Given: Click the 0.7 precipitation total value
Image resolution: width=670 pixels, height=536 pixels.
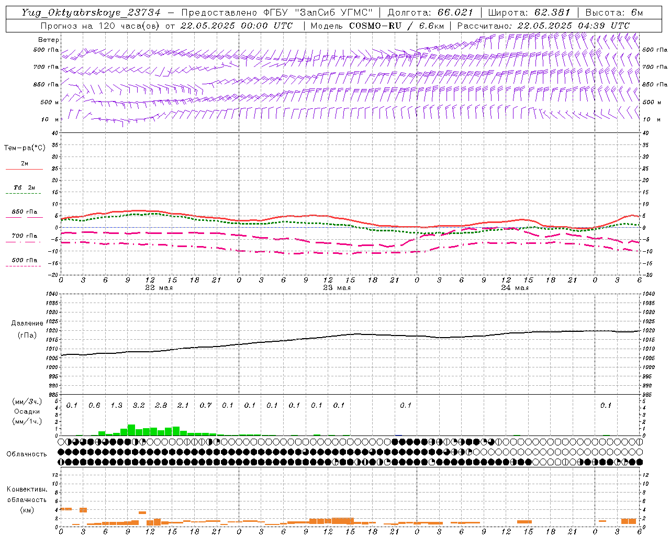Looking at the screenshot, I should tap(205, 406).
